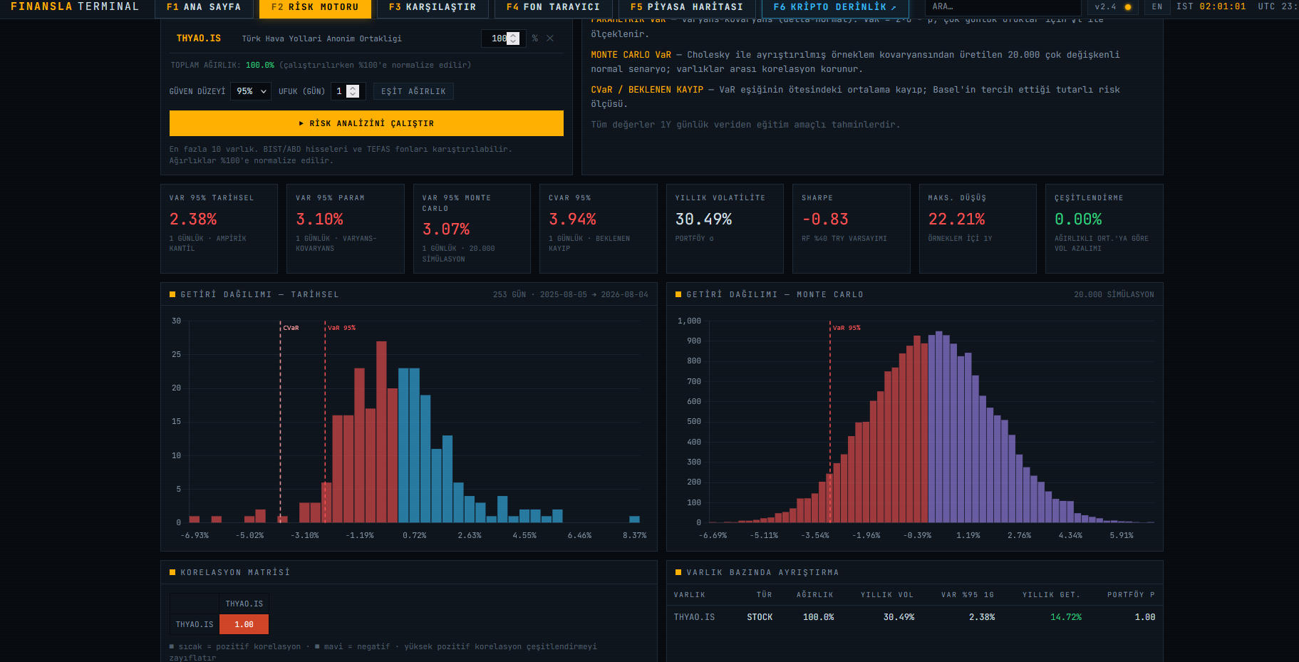Click the orange status dot next to v2.4

pyautogui.click(x=1128, y=7)
